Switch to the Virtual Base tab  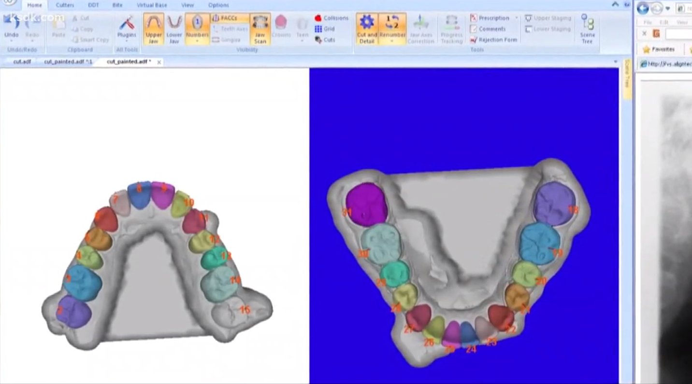[152, 5]
